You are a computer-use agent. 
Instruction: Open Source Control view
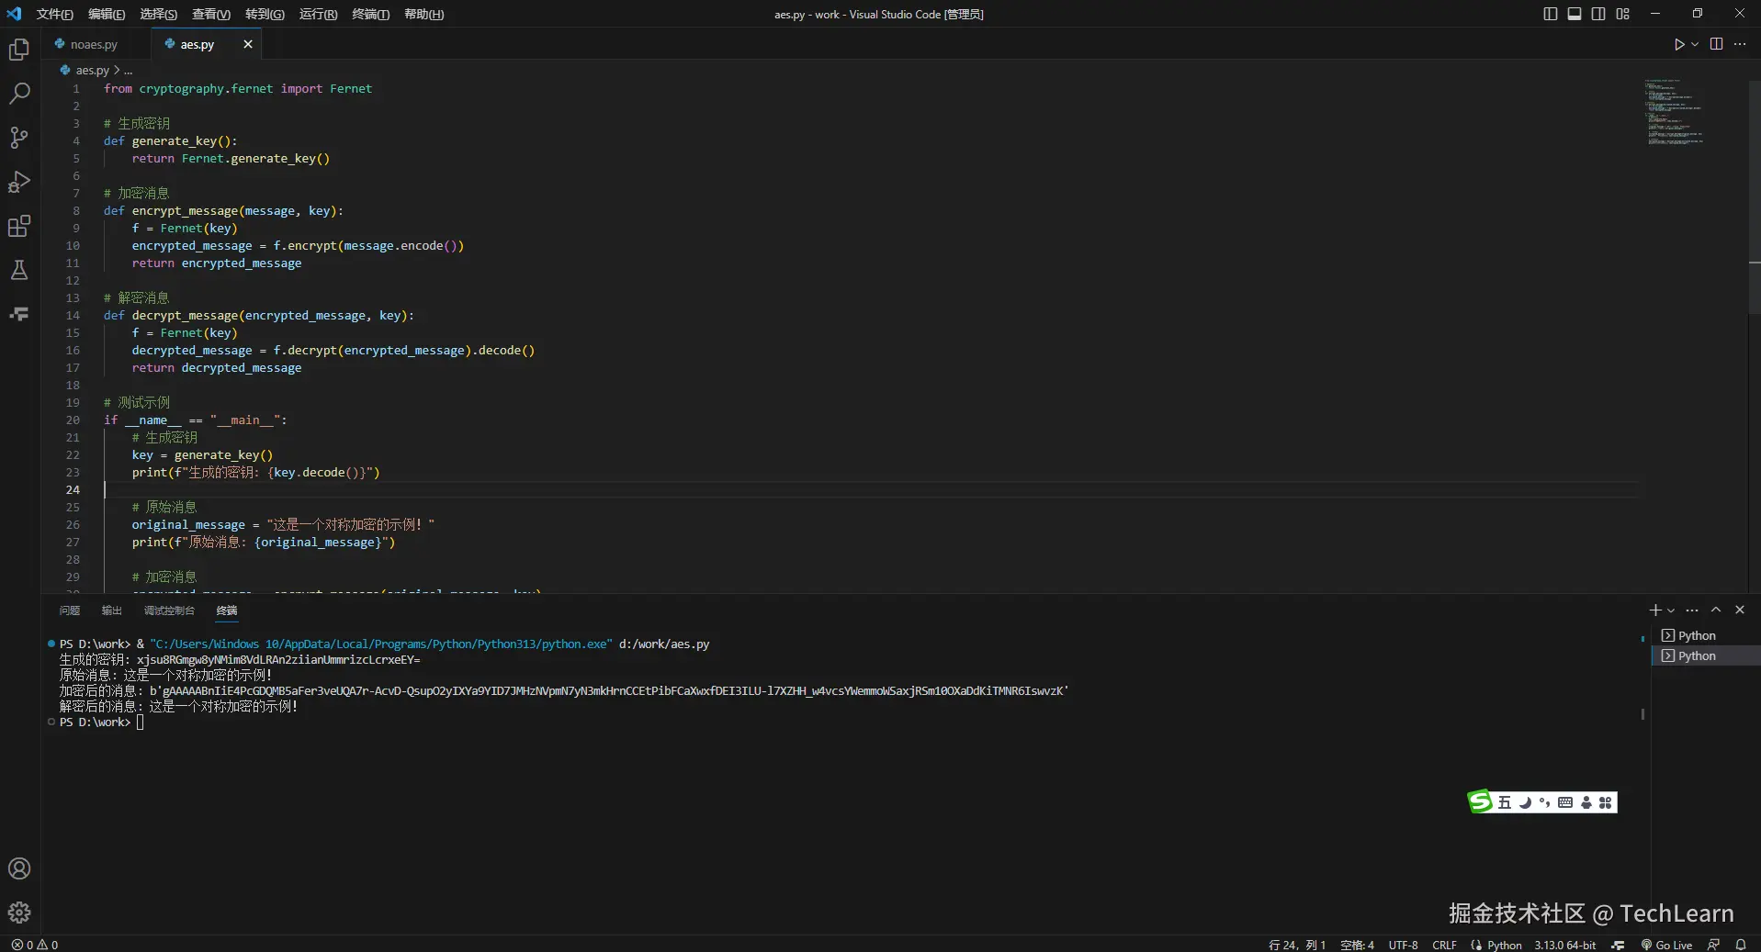19,138
